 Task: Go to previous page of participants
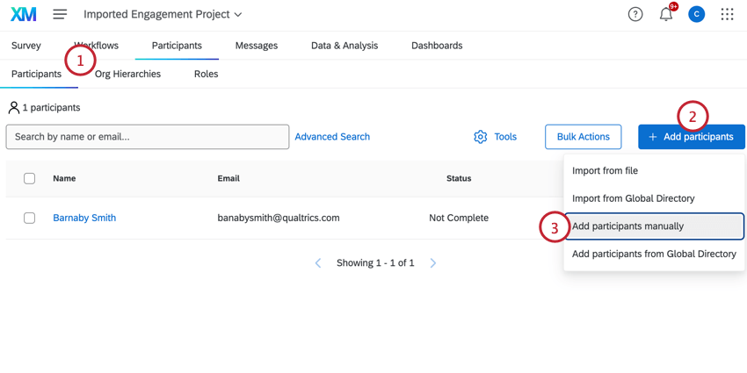318,263
